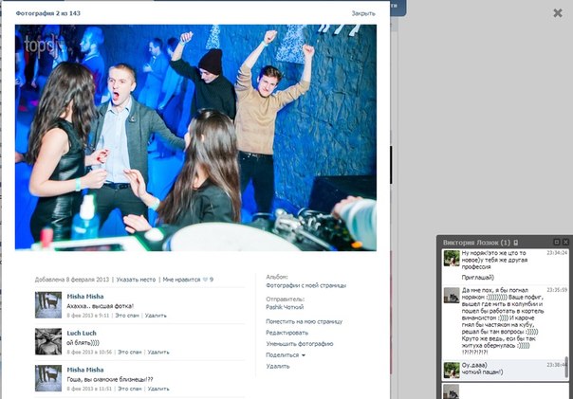Screen dimensions: 573x399
Task: Click 'Поместить на мою страницу'
Action: (x=304, y=322)
